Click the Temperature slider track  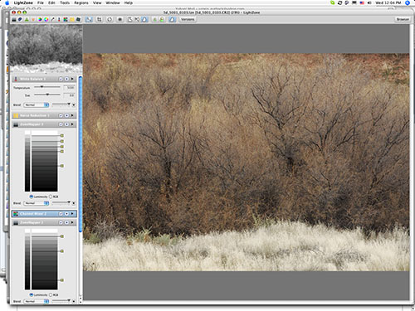47,87
